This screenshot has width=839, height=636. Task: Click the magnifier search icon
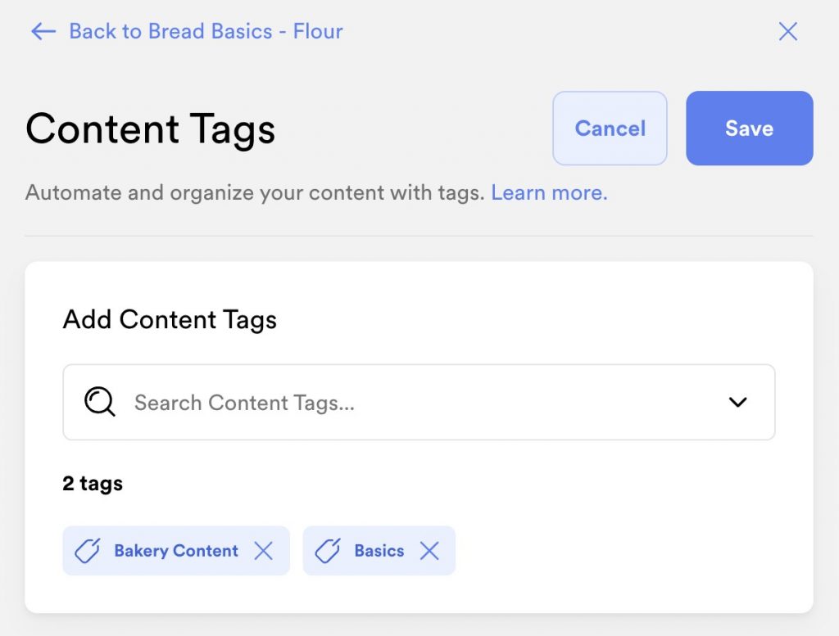pyautogui.click(x=99, y=403)
